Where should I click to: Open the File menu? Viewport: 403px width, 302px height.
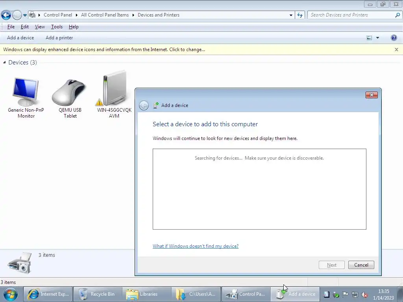11,27
